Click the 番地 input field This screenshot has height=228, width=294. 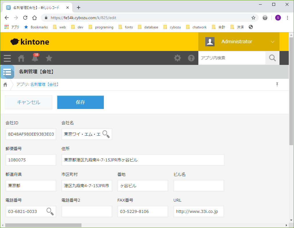[143, 186]
